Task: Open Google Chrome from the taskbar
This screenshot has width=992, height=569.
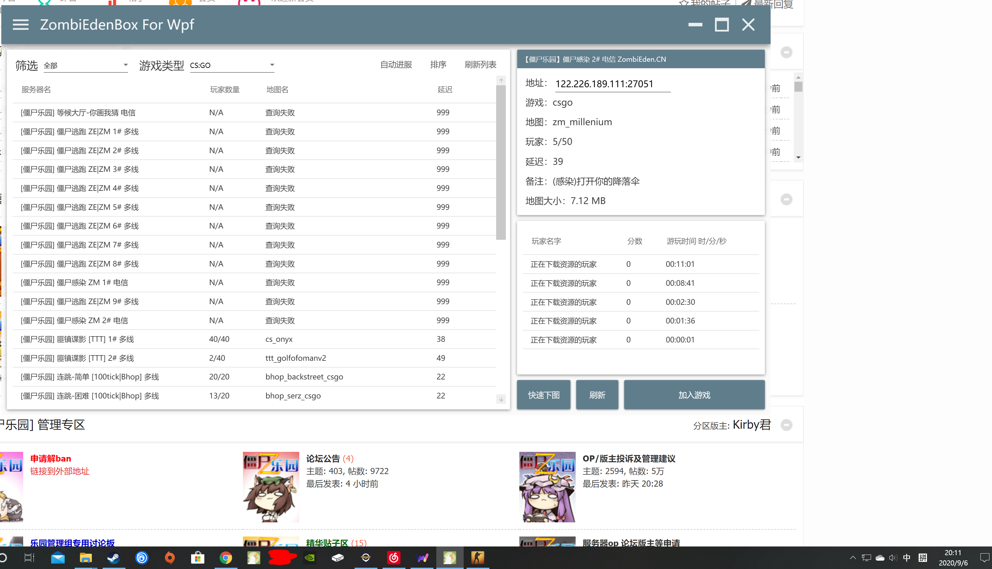Action: click(x=226, y=558)
